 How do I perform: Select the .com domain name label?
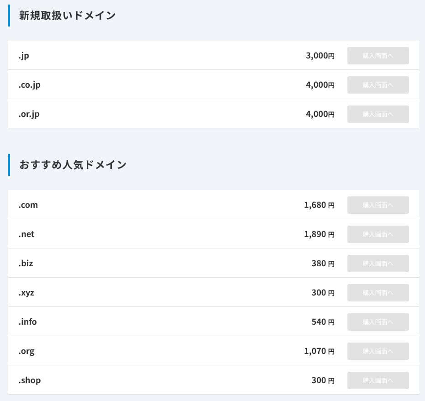28,205
